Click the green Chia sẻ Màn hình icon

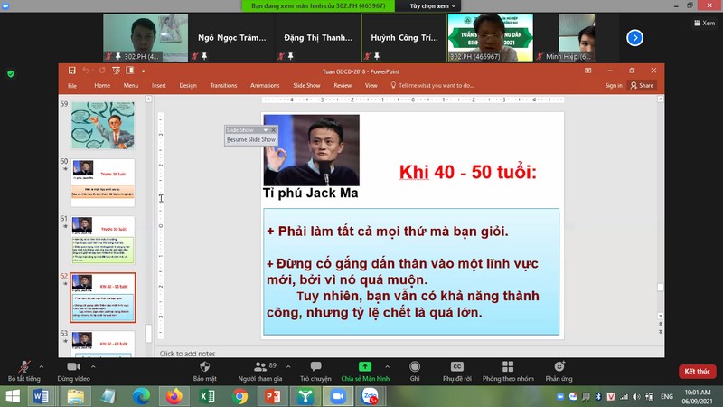[365, 367]
